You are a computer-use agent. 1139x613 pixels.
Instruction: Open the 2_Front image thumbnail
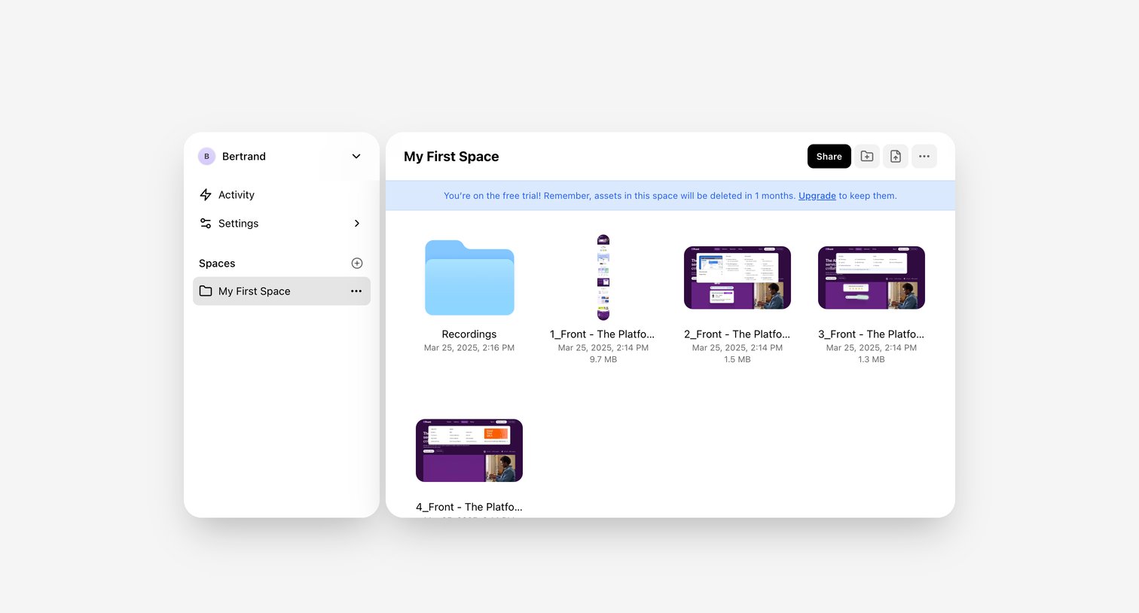(737, 278)
